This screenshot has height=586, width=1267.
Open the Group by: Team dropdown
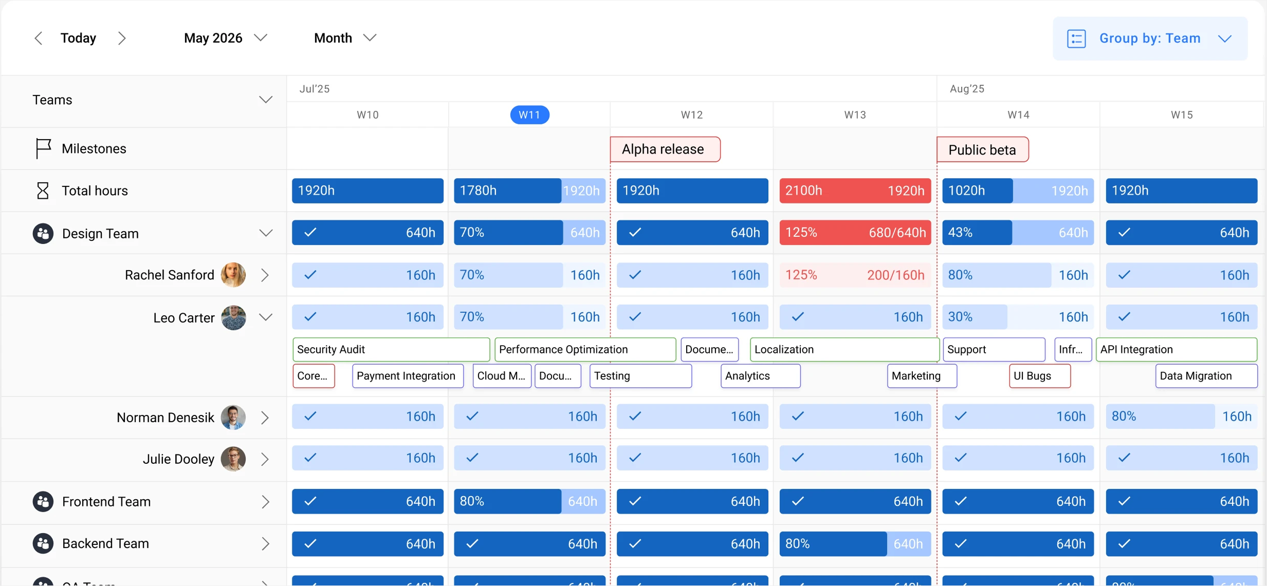click(x=1150, y=39)
